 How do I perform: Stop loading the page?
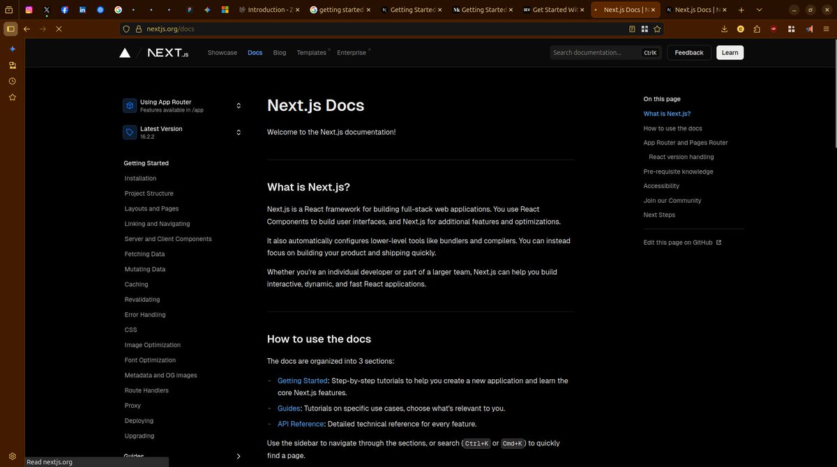pyautogui.click(x=59, y=29)
